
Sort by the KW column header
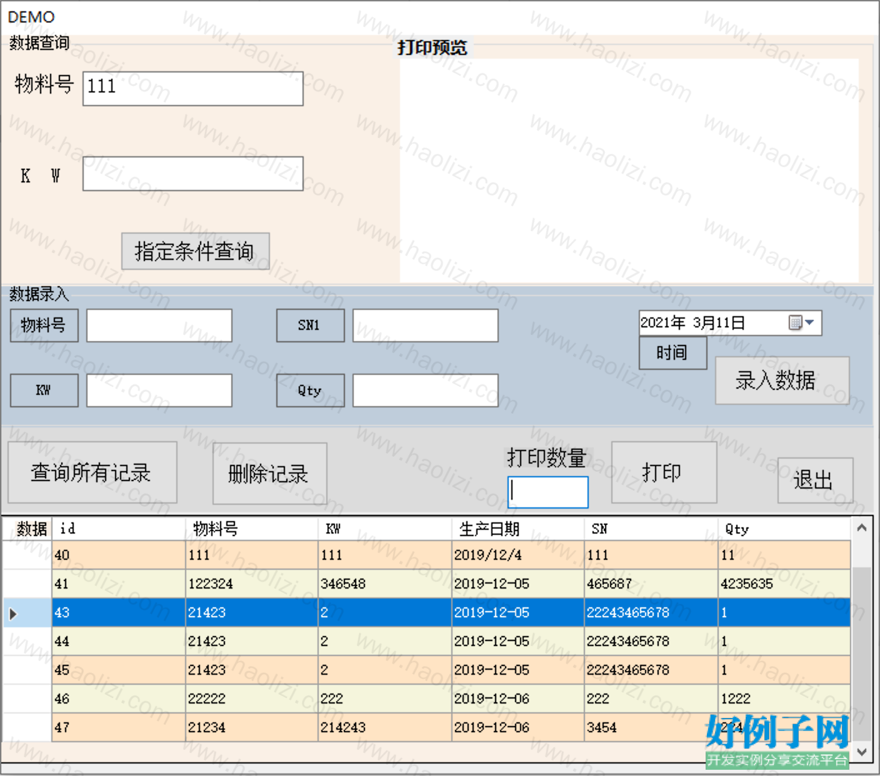coord(385,529)
